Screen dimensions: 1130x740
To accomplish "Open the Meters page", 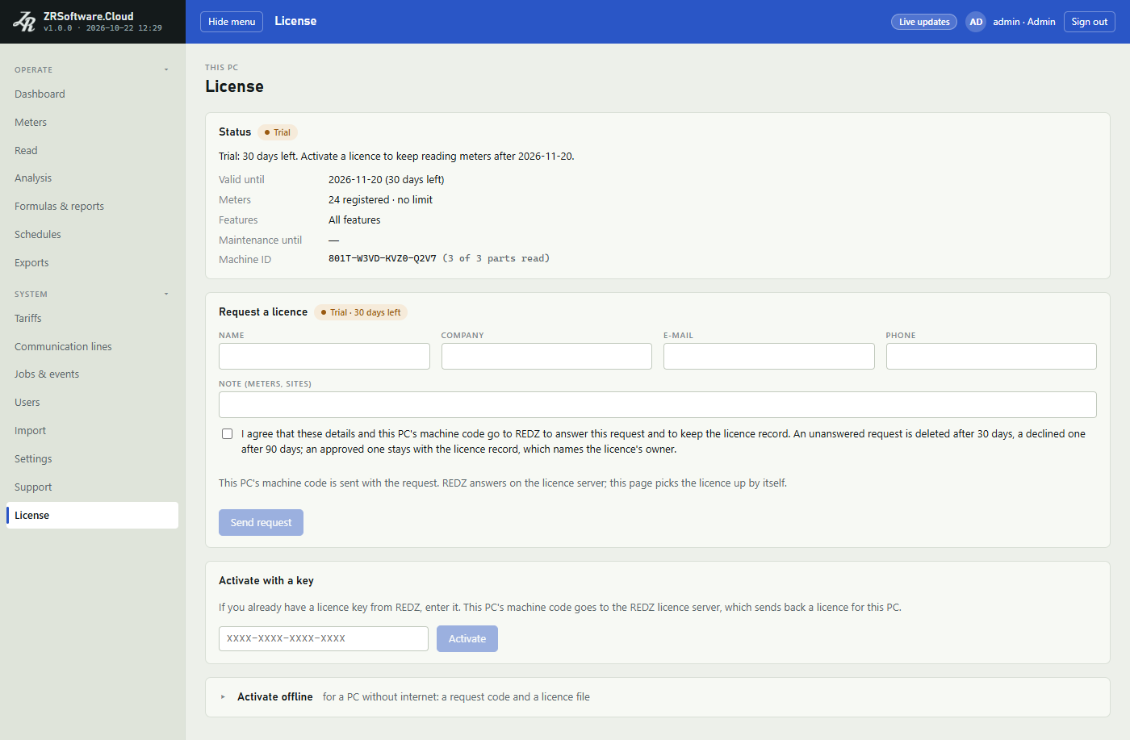I will [x=92, y=123].
